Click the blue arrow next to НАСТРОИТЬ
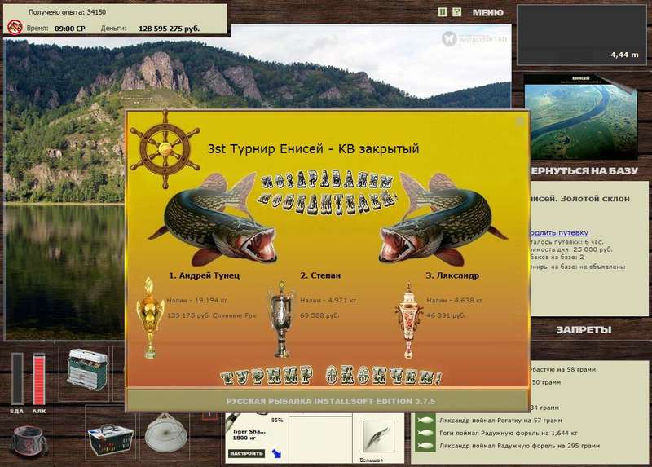Viewport: 652px width, 467px height. coord(276,453)
